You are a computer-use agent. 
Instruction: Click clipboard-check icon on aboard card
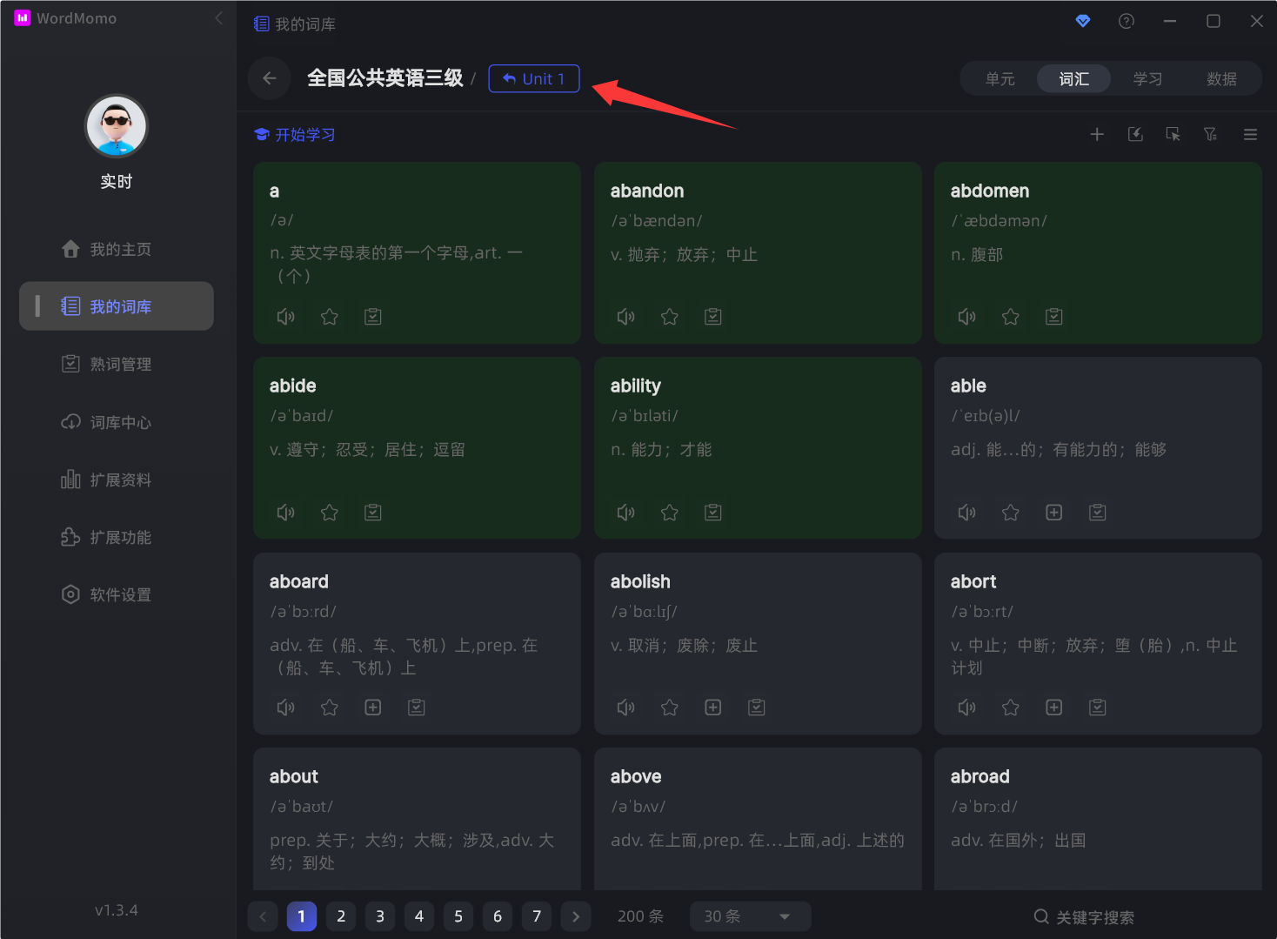(x=417, y=708)
